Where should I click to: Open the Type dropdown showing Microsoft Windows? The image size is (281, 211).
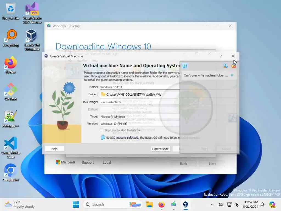pyautogui.click(x=140, y=116)
